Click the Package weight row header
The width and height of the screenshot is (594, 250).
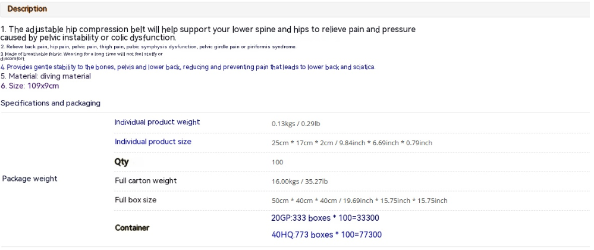tap(30, 179)
